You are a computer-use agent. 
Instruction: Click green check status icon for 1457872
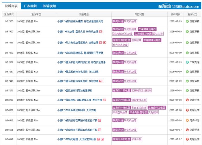pyautogui.click(x=187, y=53)
